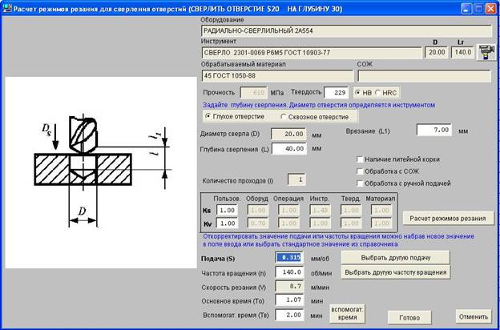Click Выбрать другую частоту вращения button
Viewport: 500px width, 330px height.
pyautogui.click(x=394, y=272)
